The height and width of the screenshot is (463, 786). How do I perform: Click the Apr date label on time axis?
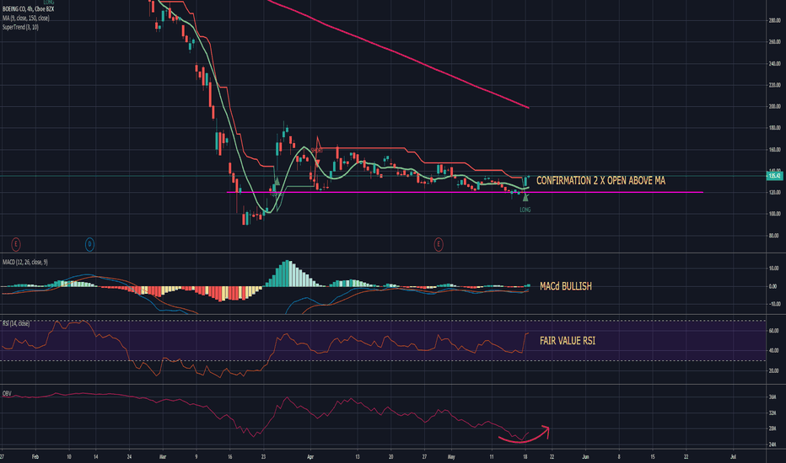point(310,457)
